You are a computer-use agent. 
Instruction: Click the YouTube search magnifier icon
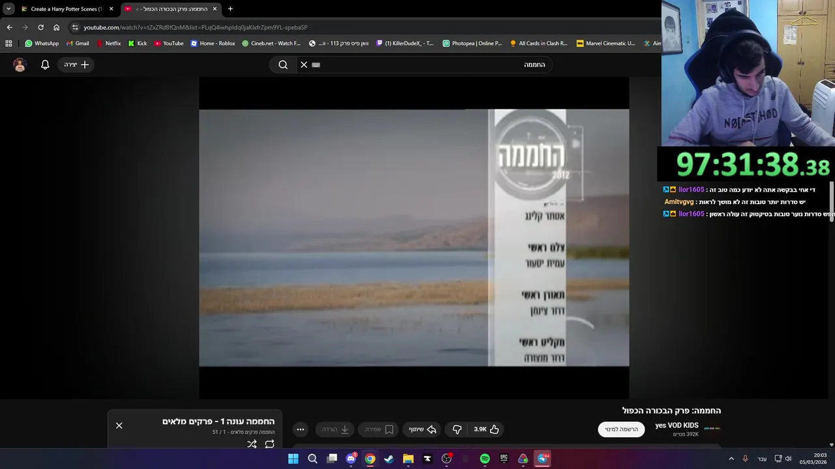(283, 64)
